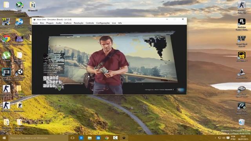Open the Inicio menu in the emulator
251x141 pixels.
pyautogui.click(x=35, y=23)
